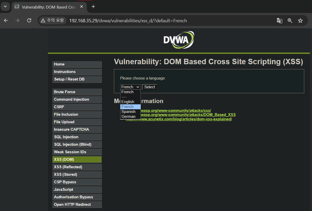Open the CSRF module
This screenshot has height=211, width=312.
click(x=77, y=107)
